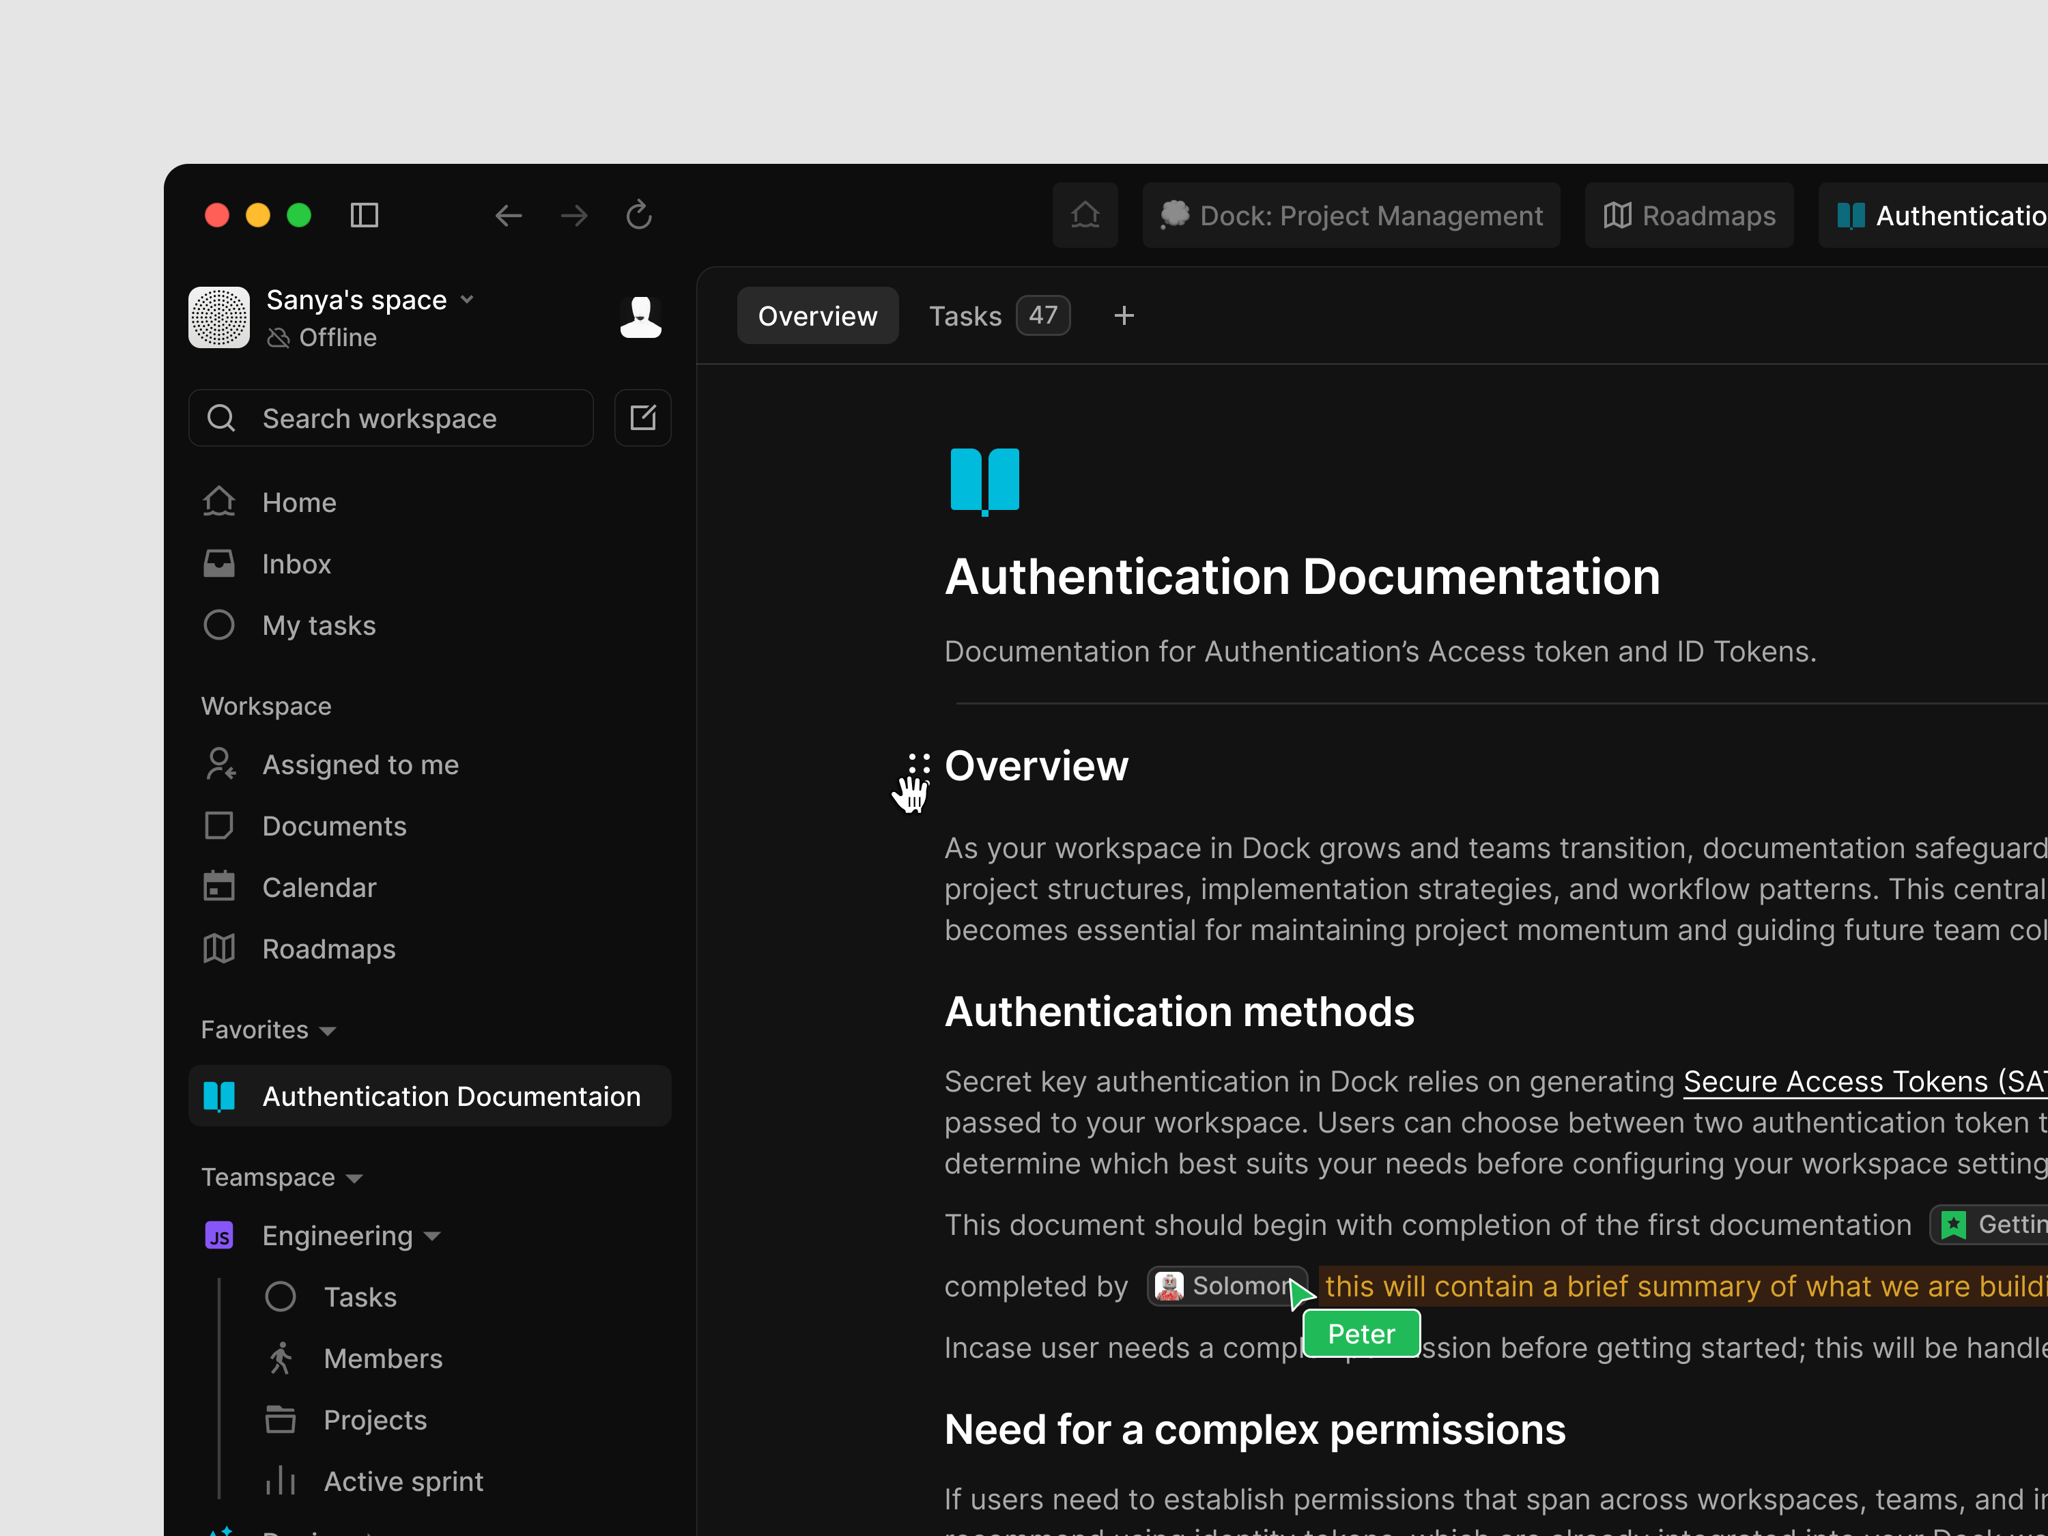
Task: Open the Dock: Project Management tab
Action: point(1351,215)
